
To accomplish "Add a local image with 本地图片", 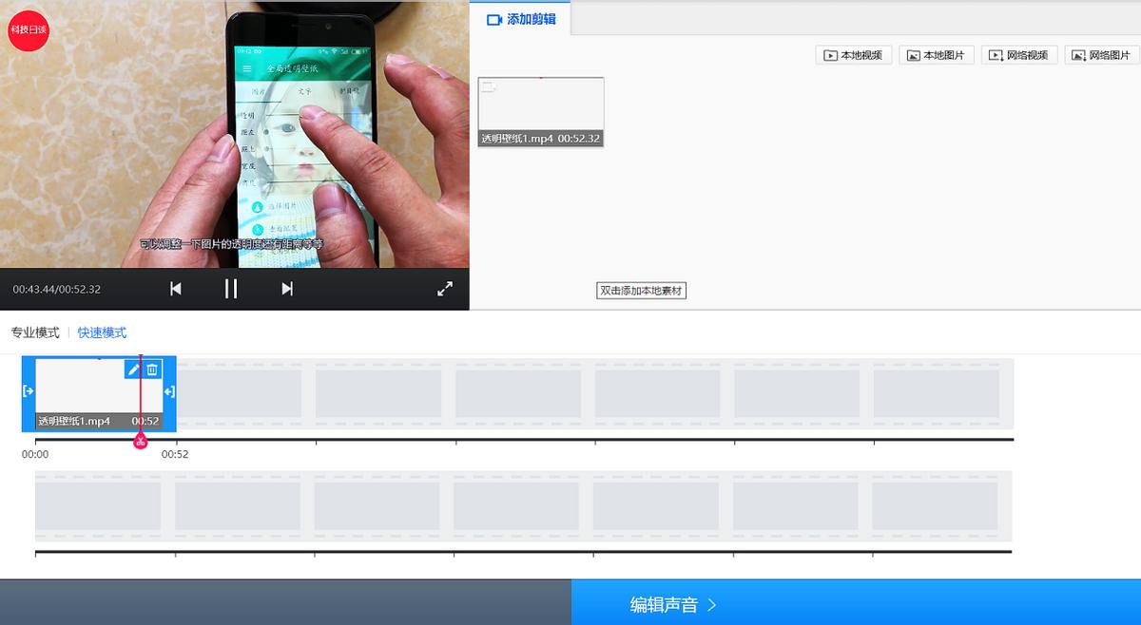I will coord(937,55).
